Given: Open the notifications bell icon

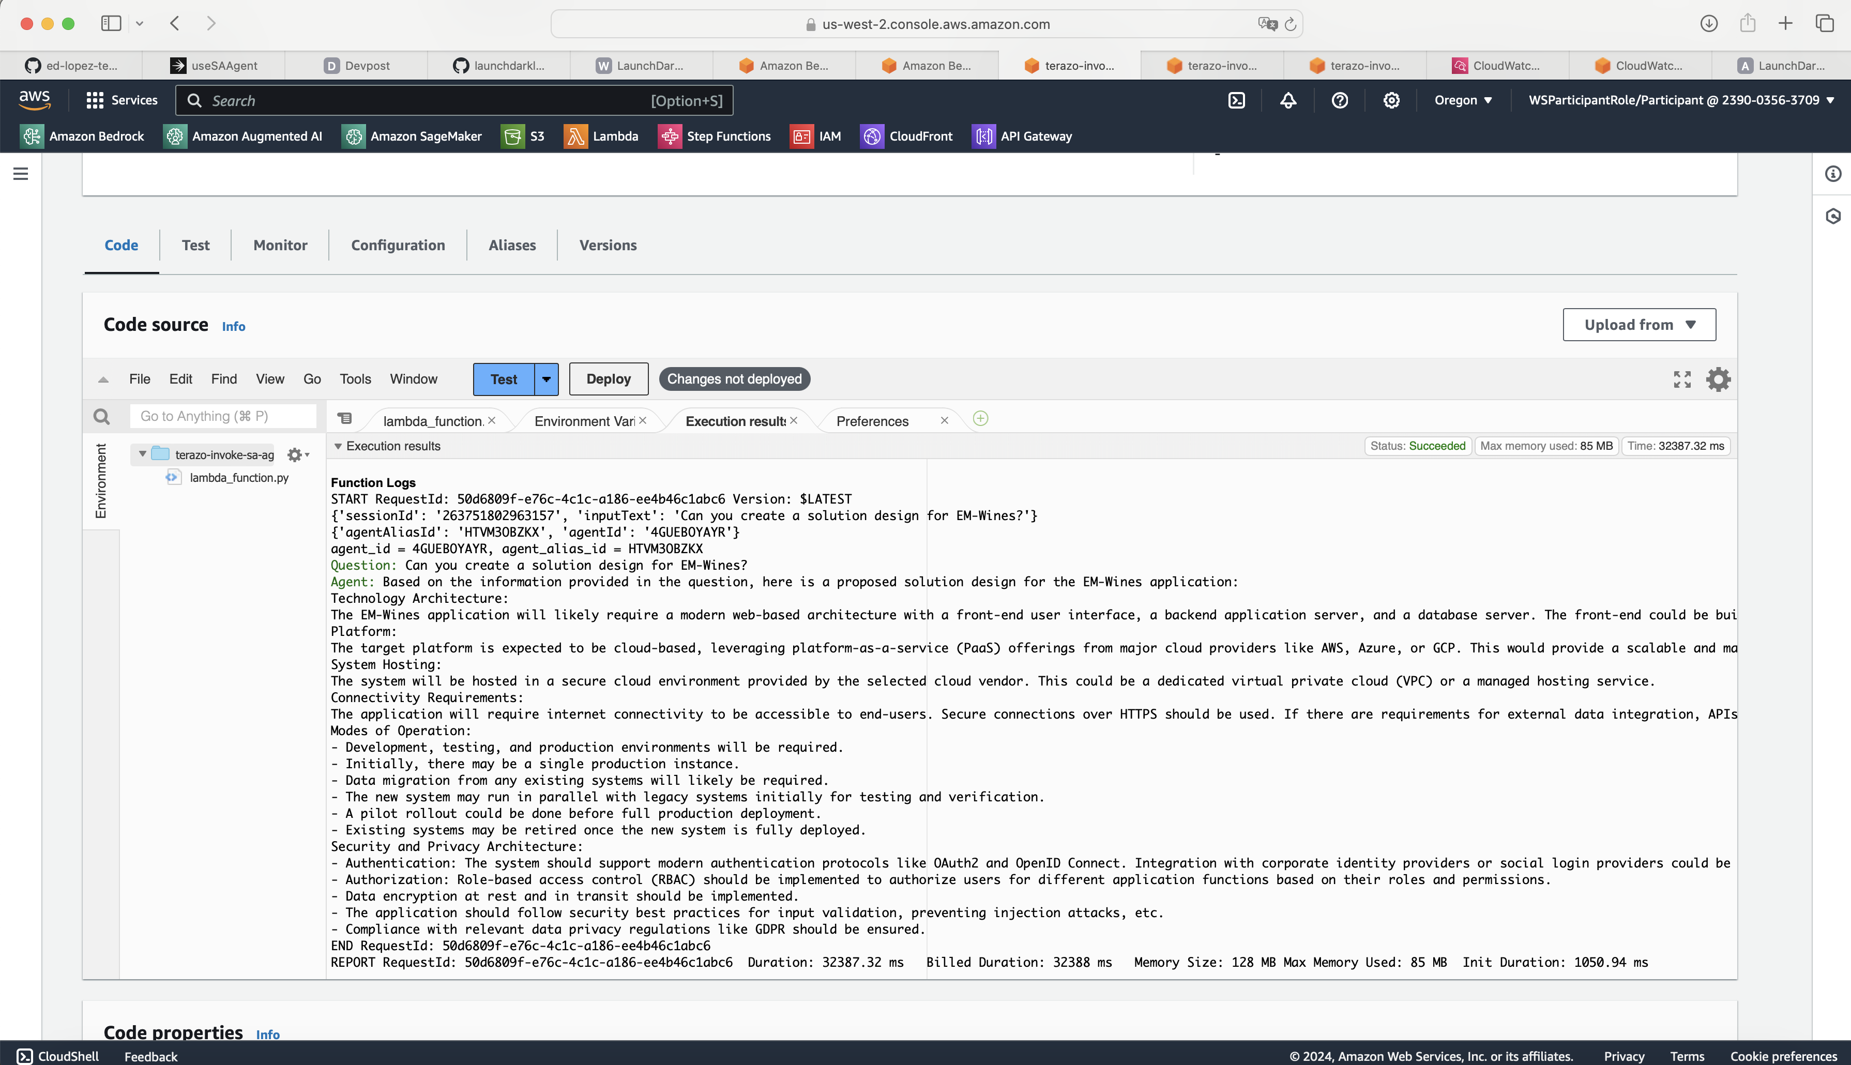Looking at the screenshot, I should pos(1288,100).
